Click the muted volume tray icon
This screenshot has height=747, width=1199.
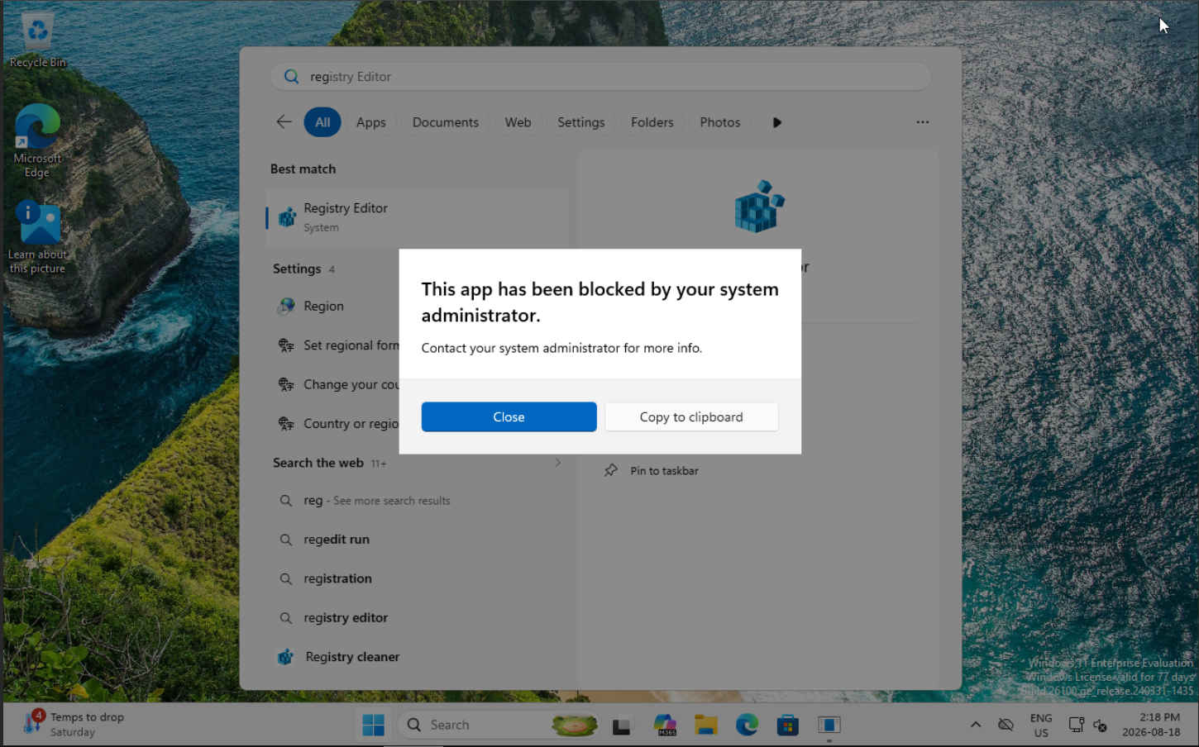[x=1101, y=726]
